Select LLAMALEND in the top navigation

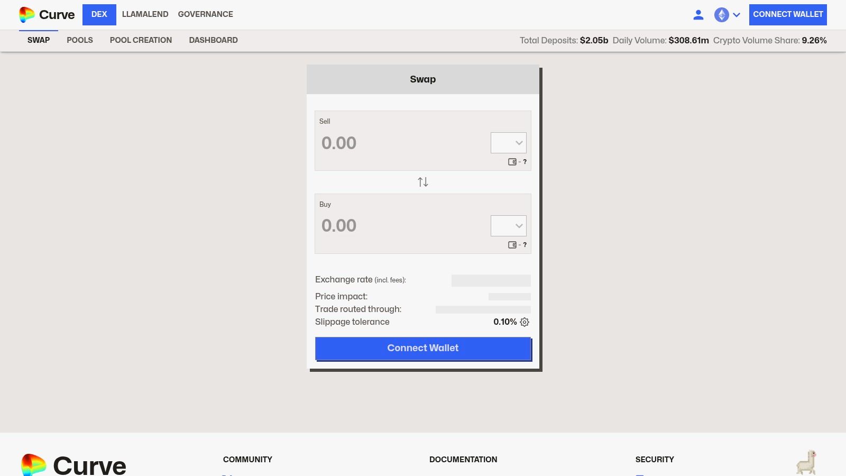[145, 14]
